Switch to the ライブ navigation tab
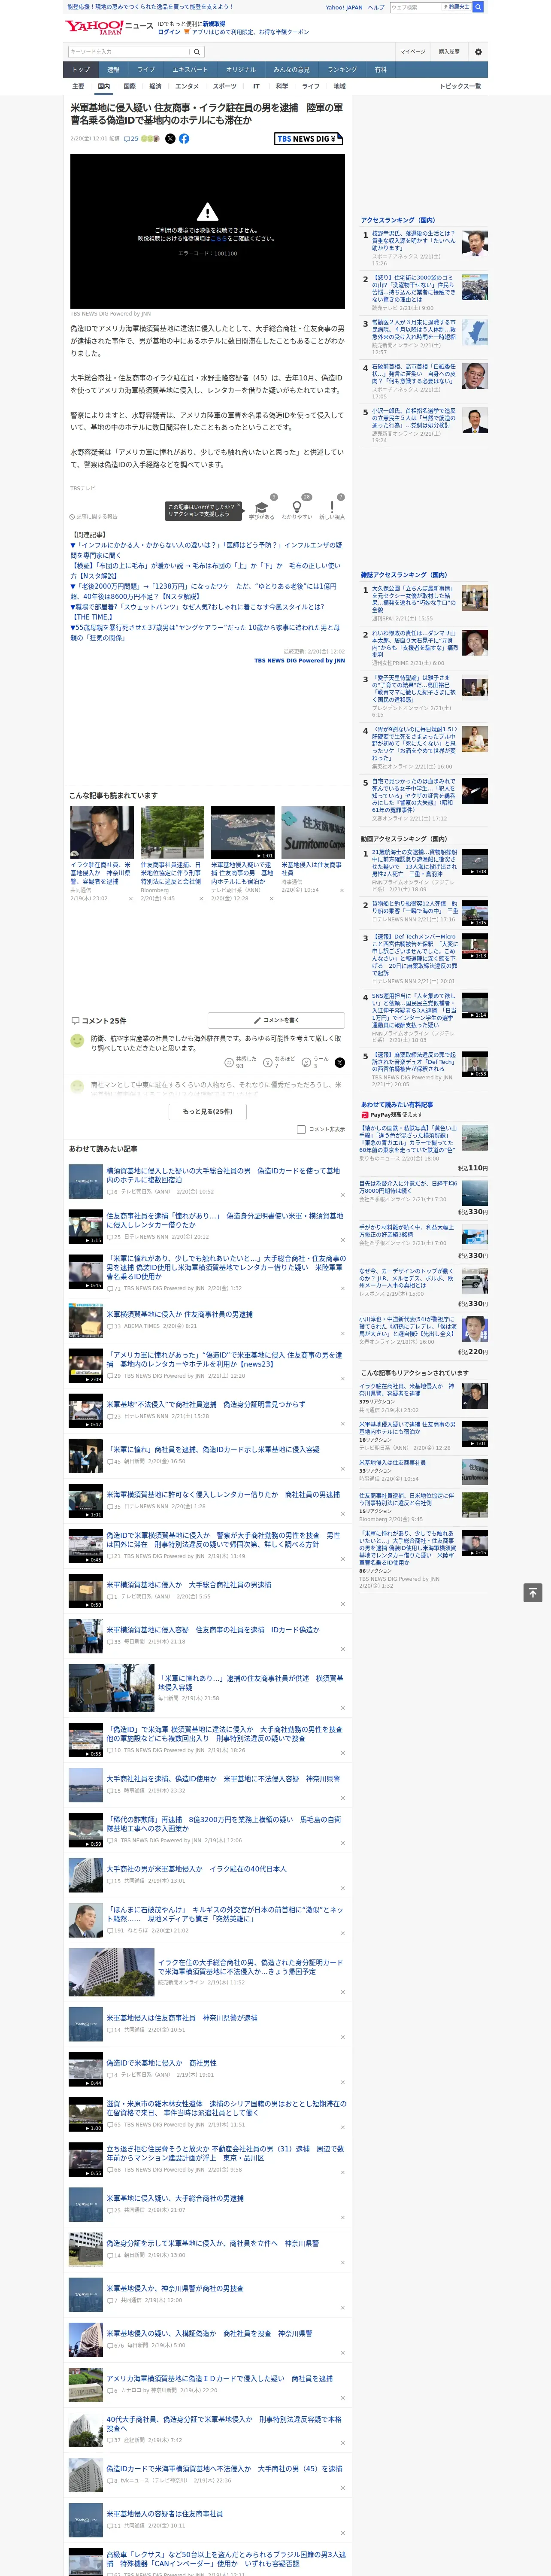Image resolution: width=551 pixels, height=2576 pixels. pyautogui.click(x=146, y=70)
